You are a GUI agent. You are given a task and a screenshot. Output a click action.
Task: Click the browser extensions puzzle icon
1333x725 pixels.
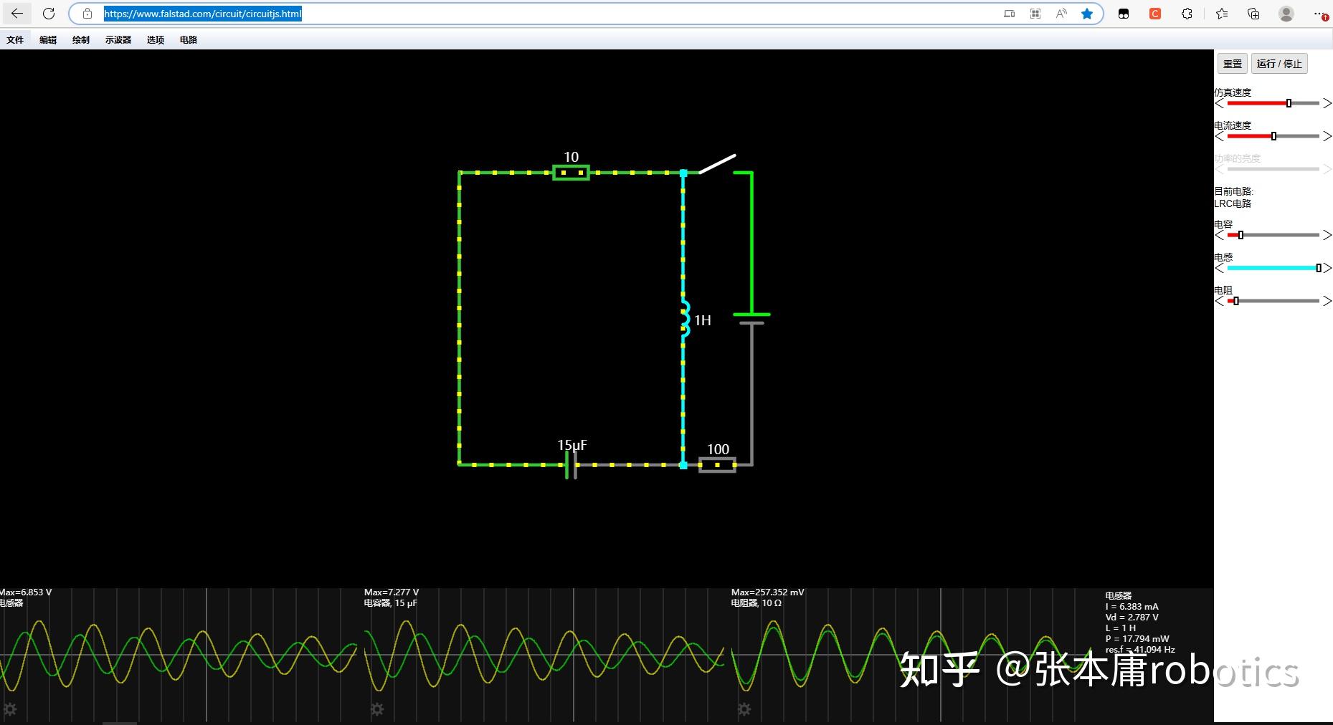tap(1187, 13)
